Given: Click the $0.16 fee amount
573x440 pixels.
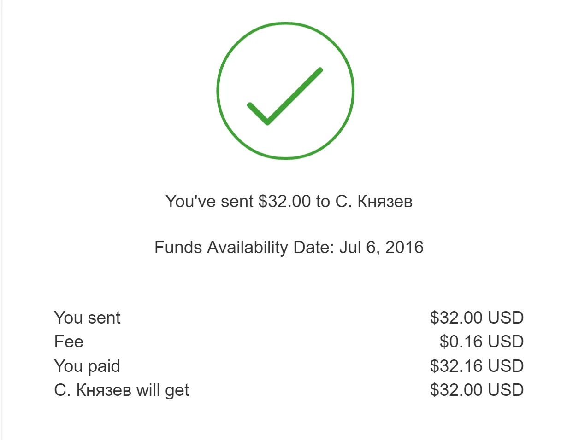Looking at the screenshot, I should [x=461, y=342].
